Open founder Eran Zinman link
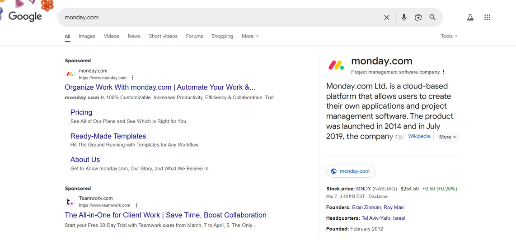This screenshot has width=516, height=240. tap(366, 208)
